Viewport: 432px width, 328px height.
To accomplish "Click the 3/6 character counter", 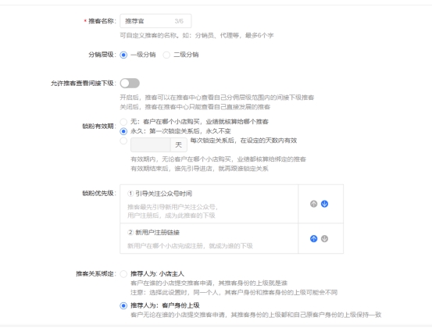I will click(179, 21).
